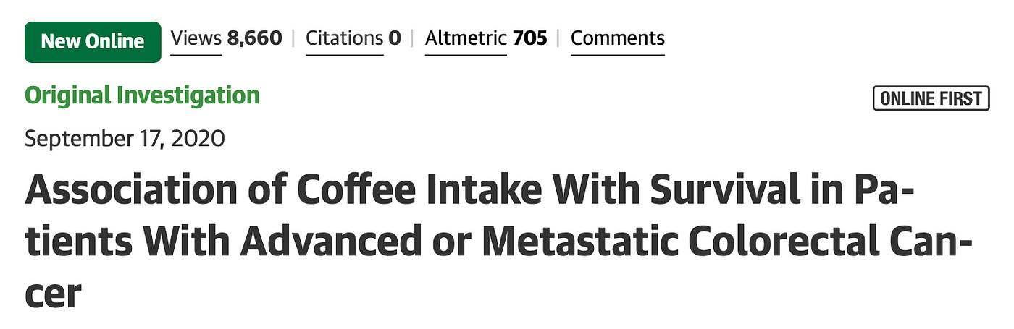Open the Altmetric link
This screenshot has width=1014, height=329.
tap(466, 38)
